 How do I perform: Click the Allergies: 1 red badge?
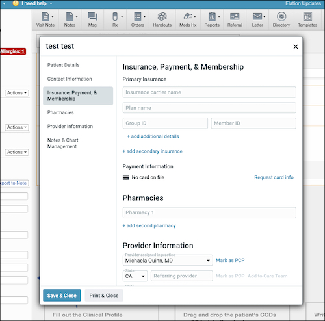(x=12, y=51)
